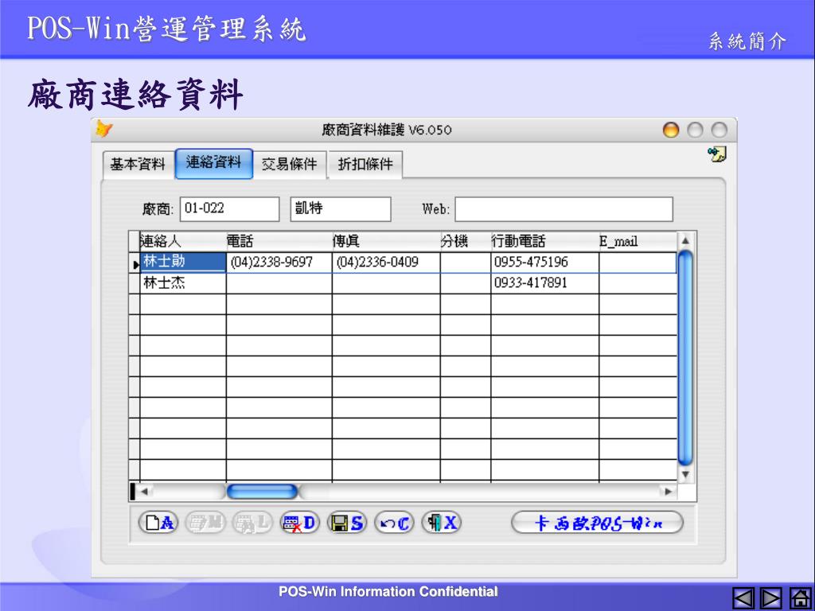Click the vertical scrollbar up arrow
Viewport: 815px width, 611px height.
coord(685,240)
